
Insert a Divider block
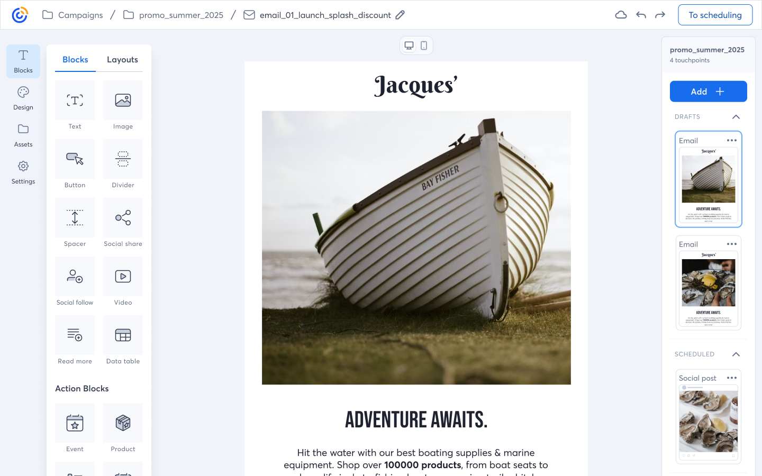pos(123,159)
